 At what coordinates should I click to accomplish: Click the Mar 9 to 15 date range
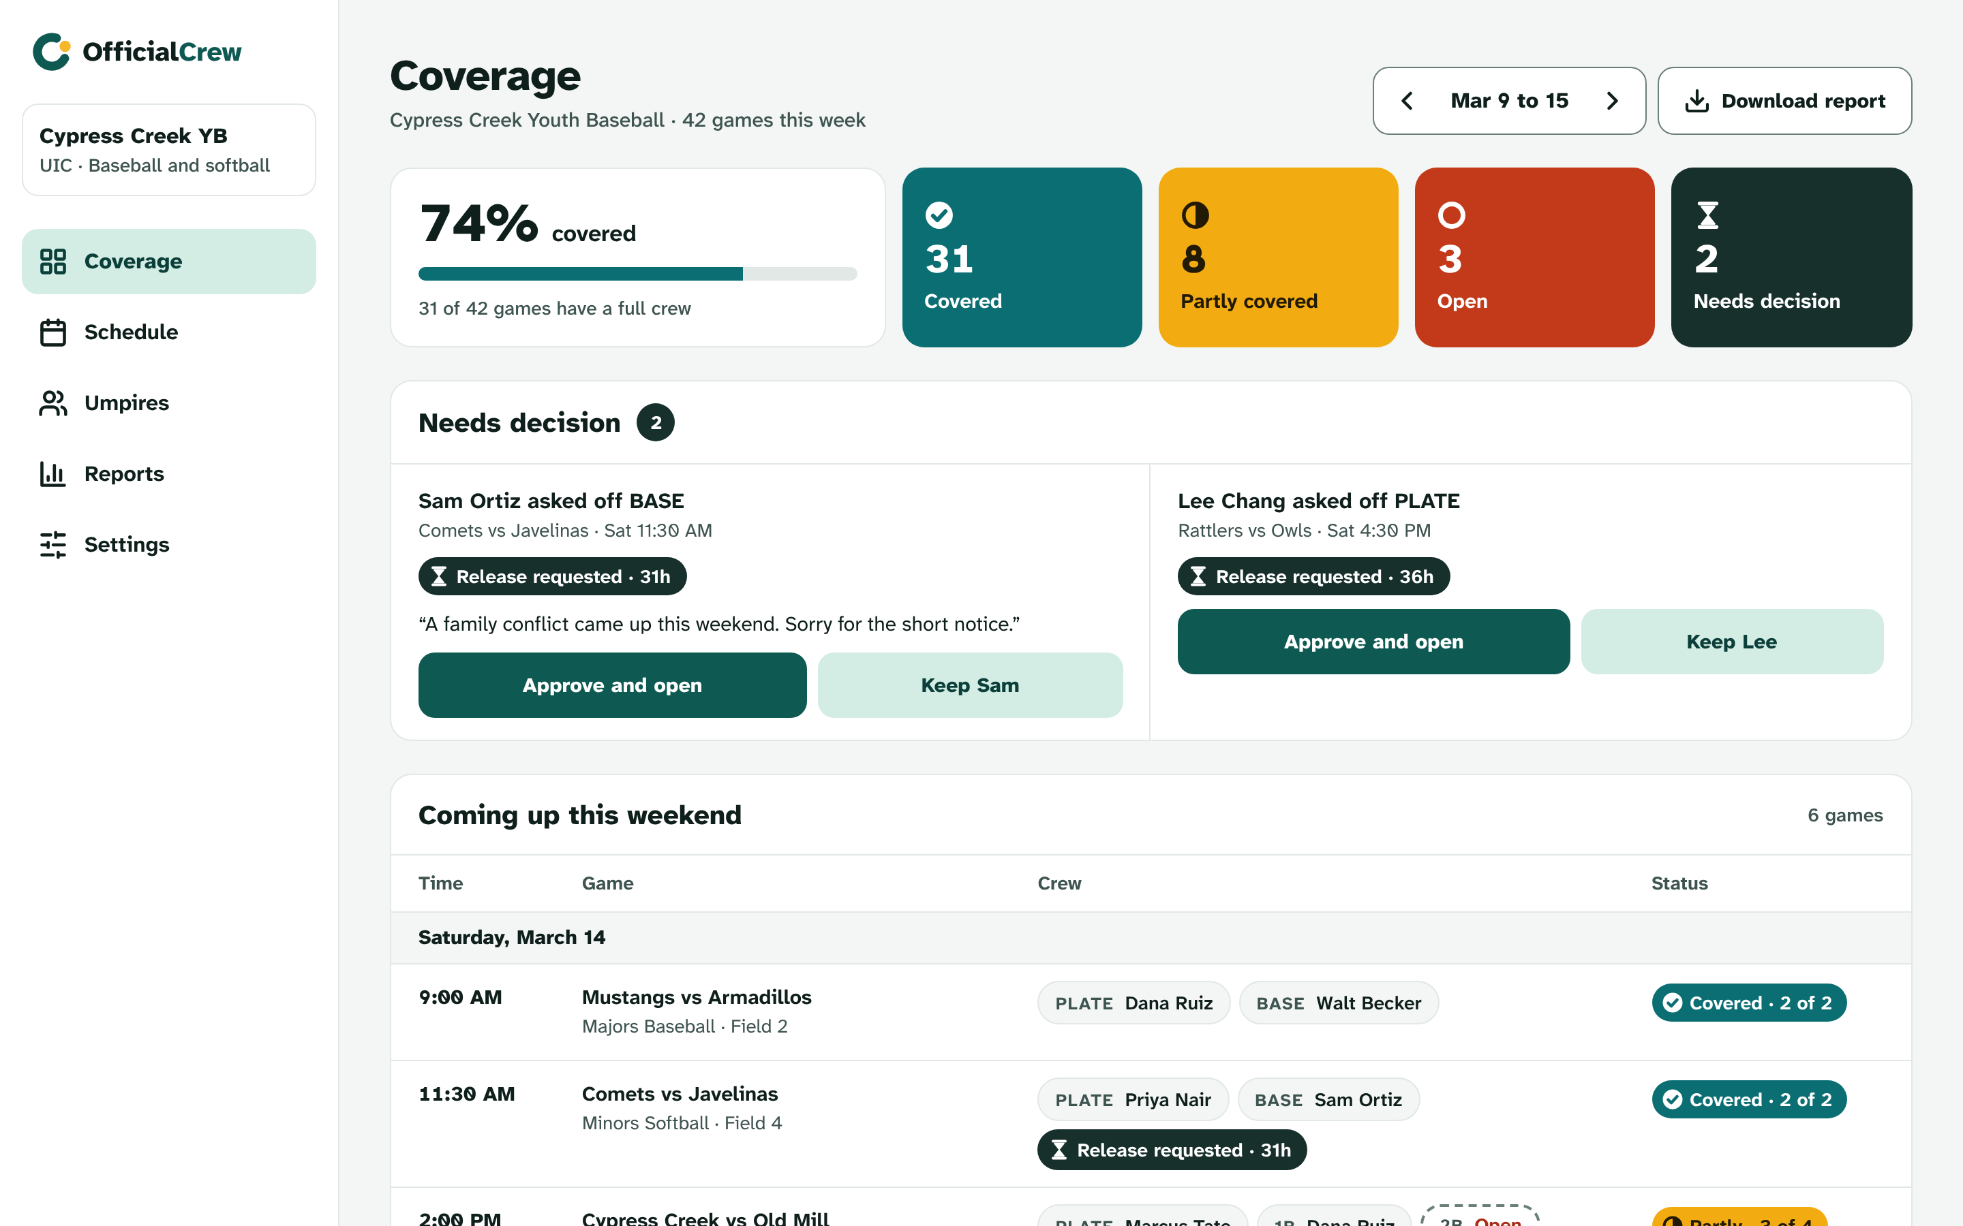(1510, 101)
